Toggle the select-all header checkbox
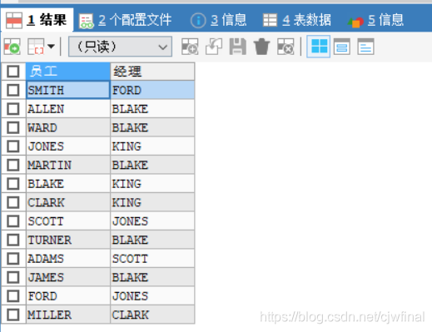Screen dimensions: 432x332 [x=13, y=72]
